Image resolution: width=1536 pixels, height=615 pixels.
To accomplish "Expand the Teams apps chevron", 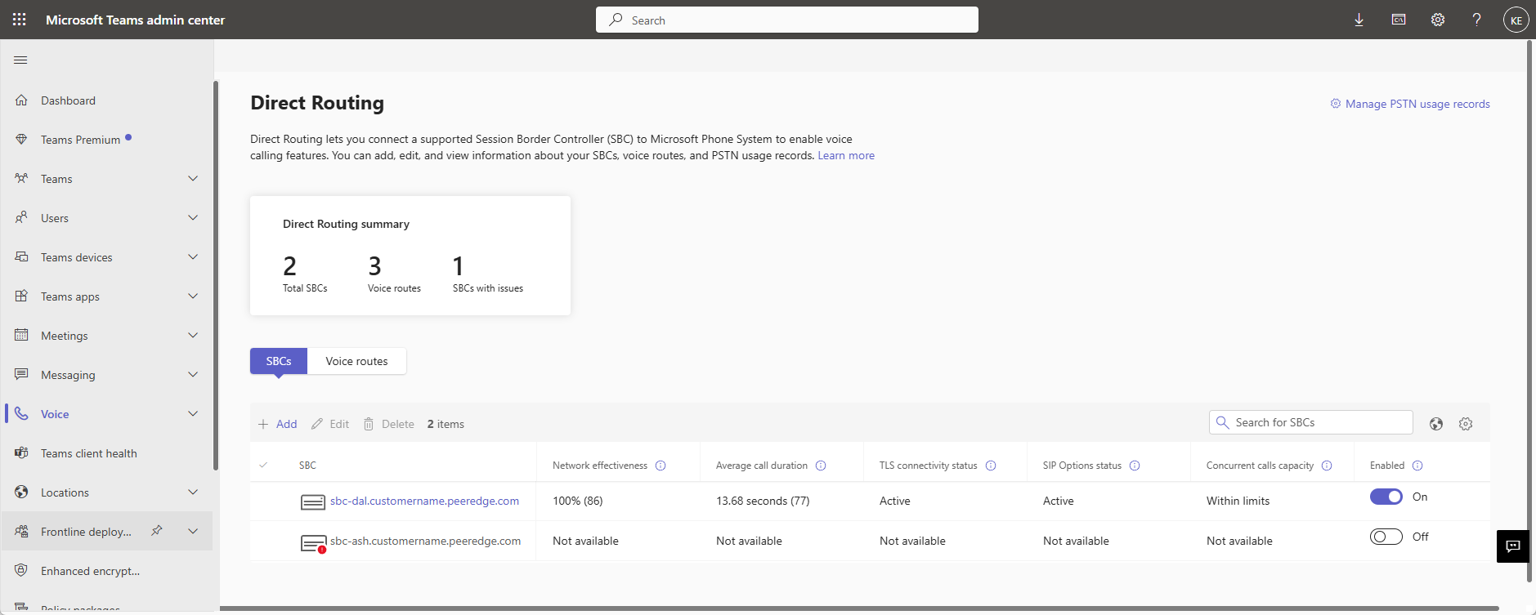I will coord(193,296).
